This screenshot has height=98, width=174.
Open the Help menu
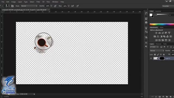62,2
